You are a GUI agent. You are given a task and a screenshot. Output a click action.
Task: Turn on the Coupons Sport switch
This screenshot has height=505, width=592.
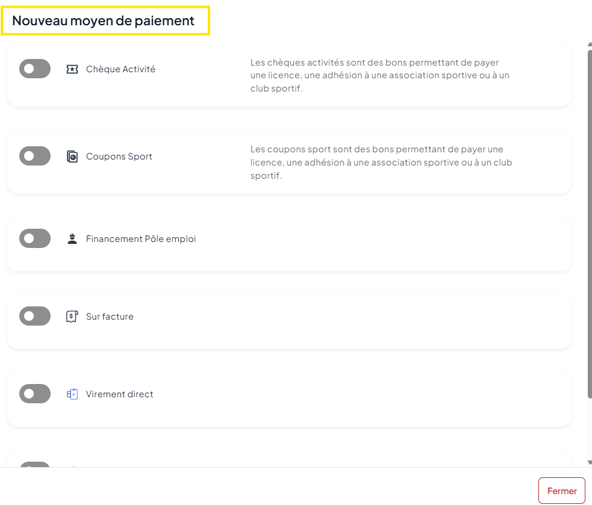coord(35,156)
